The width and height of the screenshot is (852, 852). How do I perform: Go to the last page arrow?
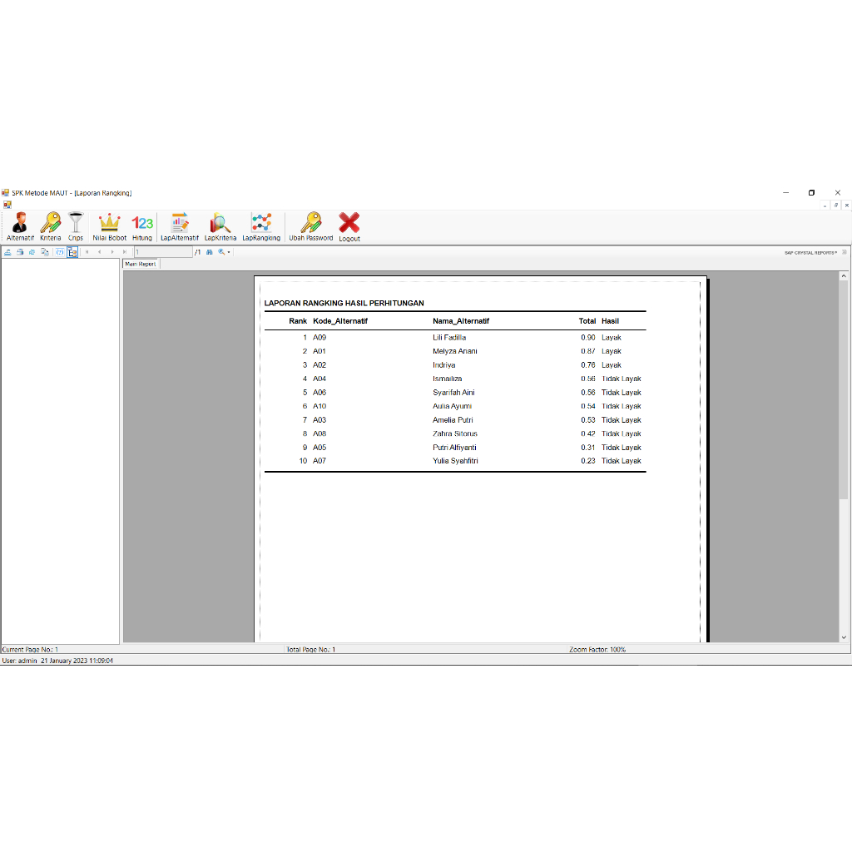click(125, 252)
